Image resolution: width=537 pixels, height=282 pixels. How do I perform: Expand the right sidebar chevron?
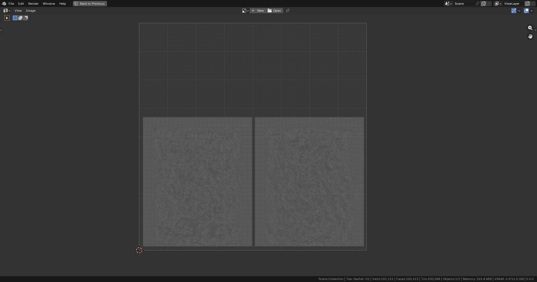(x=535, y=30)
